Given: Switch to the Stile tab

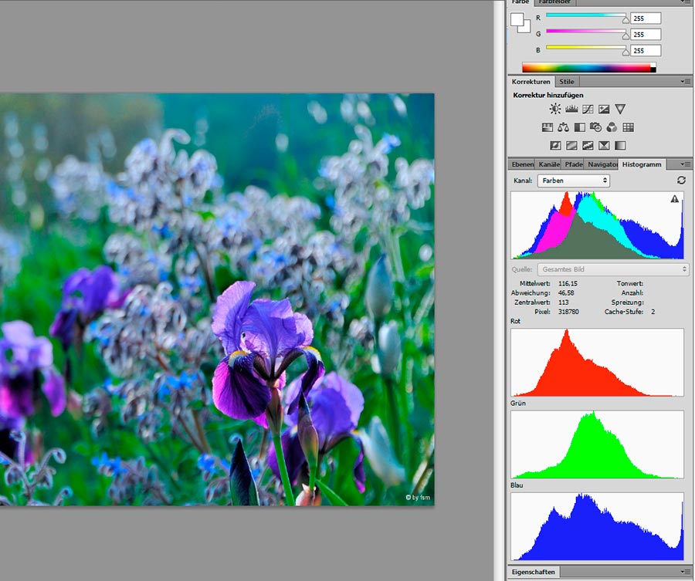Looking at the screenshot, I should (567, 81).
